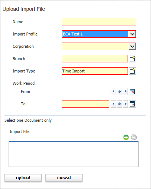The image size is (151, 189).
Task: Open calendar picker for To date
Action: coord(132,104)
